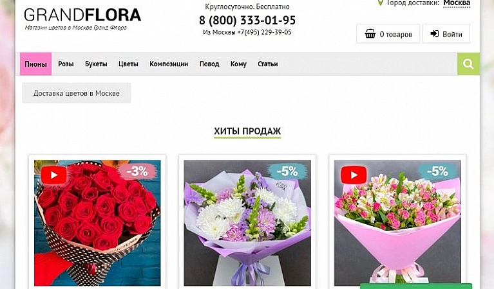This screenshot has width=494, height=289.
Task: Play video on red roses bouquet
Action: tap(53, 175)
